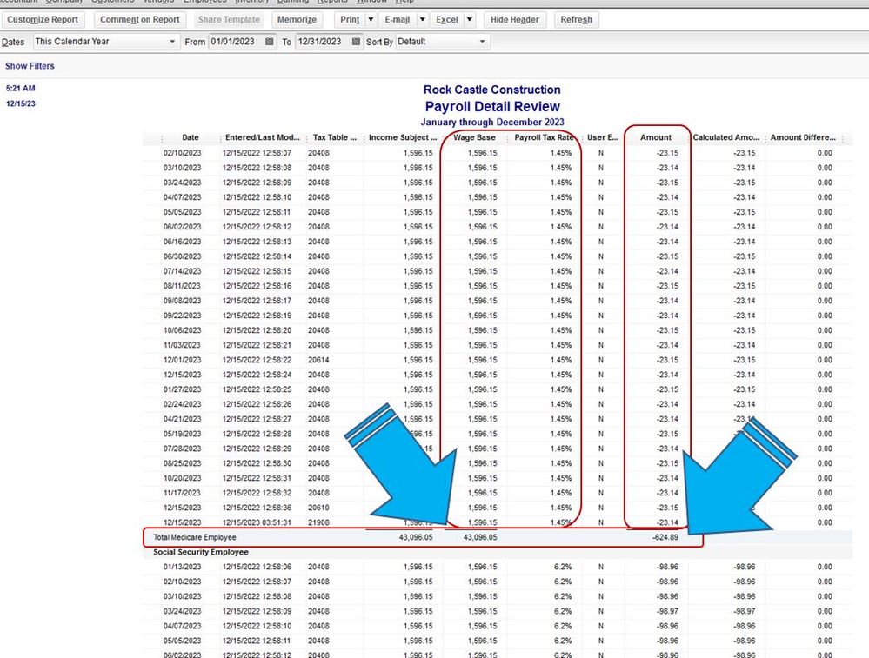The image size is (869, 658).
Task: Click into the From date field
Action: [x=235, y=42]
